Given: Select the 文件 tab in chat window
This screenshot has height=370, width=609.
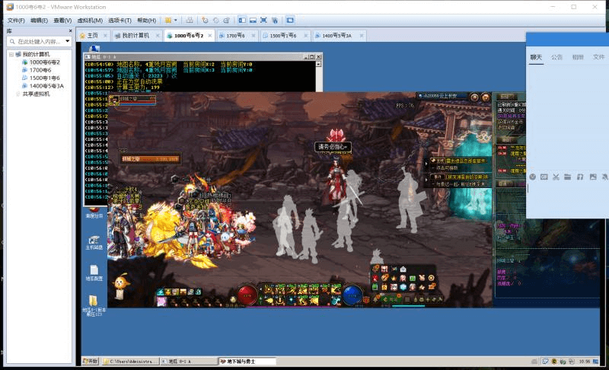Looking at the screenshot, I should tap(598, 57).
